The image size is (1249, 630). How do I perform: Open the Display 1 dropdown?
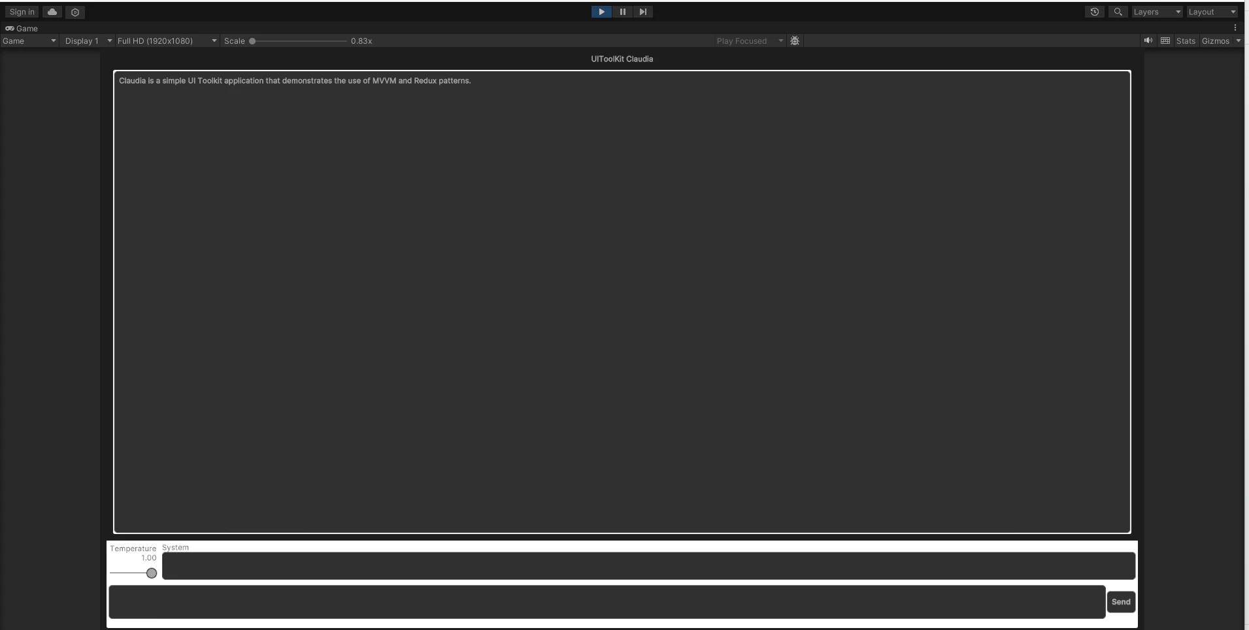coord(88,40)
